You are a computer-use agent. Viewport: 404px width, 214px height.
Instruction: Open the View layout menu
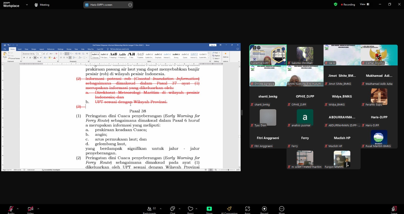364,4
